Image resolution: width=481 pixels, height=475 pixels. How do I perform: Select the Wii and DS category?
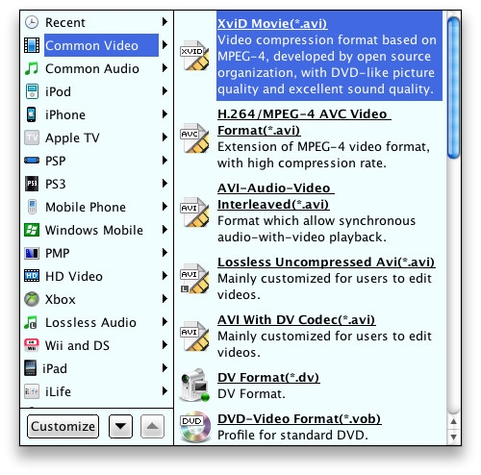[x=77, y=345]
